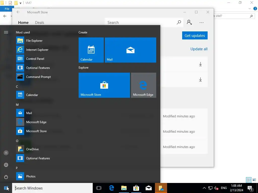Viewport: 258px width, 193px height.
Task: Open the Power options in Start menu
Action: tap(6, 177)
